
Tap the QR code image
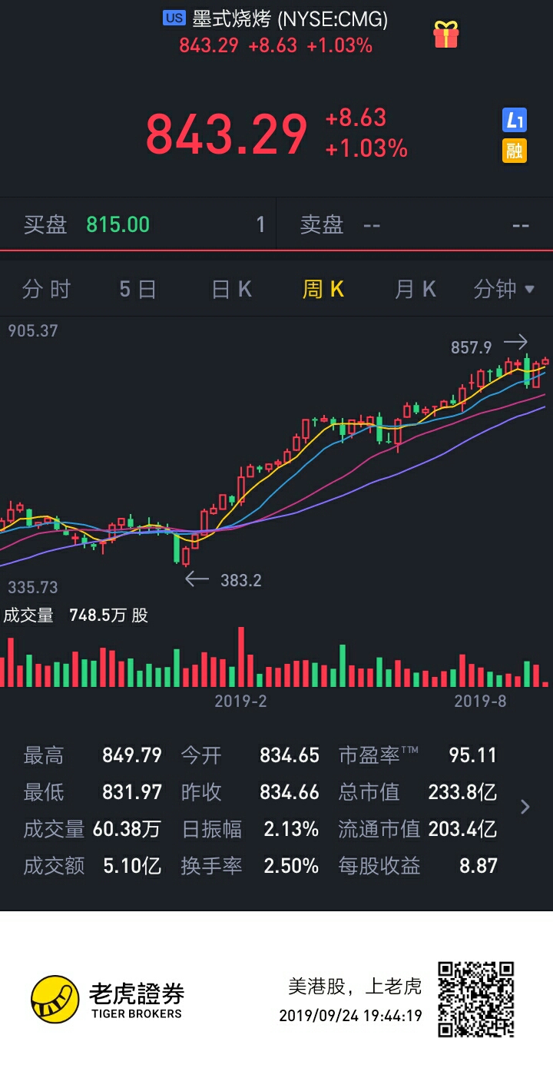pos(476,999)
